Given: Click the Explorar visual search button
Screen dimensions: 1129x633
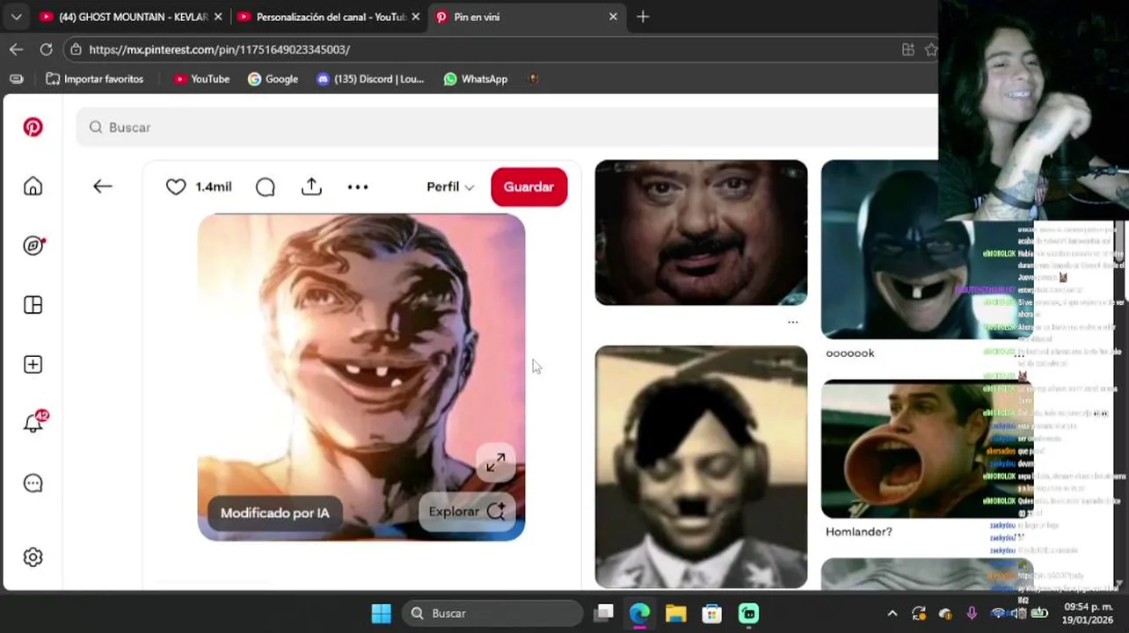Looking at the screenshot, I should pyautogui.click(x=466, y=512).
